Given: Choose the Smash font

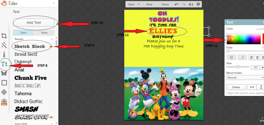Looking at the screenshot, I should pyautogui.click(x=27, y=109).
